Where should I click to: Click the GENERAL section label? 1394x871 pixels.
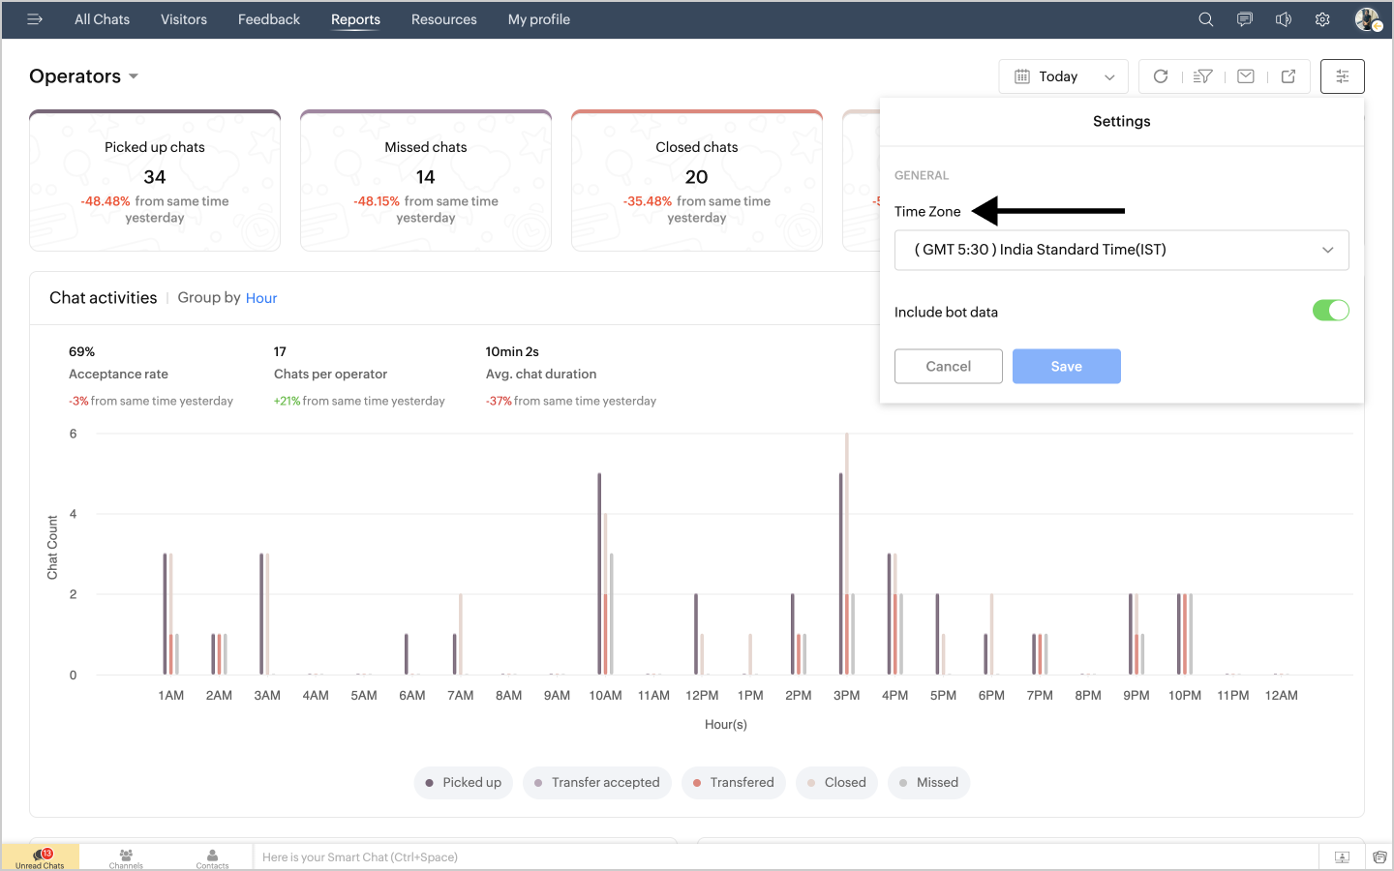pyautogui.click(x=922, y=176)
